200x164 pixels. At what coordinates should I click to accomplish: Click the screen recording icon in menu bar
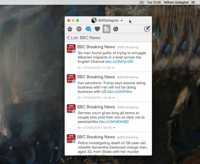tap(142, 2)
